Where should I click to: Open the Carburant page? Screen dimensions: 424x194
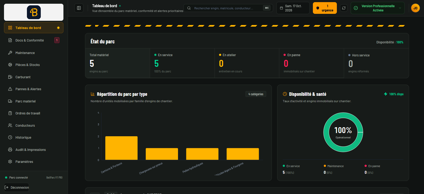[34, 77]
